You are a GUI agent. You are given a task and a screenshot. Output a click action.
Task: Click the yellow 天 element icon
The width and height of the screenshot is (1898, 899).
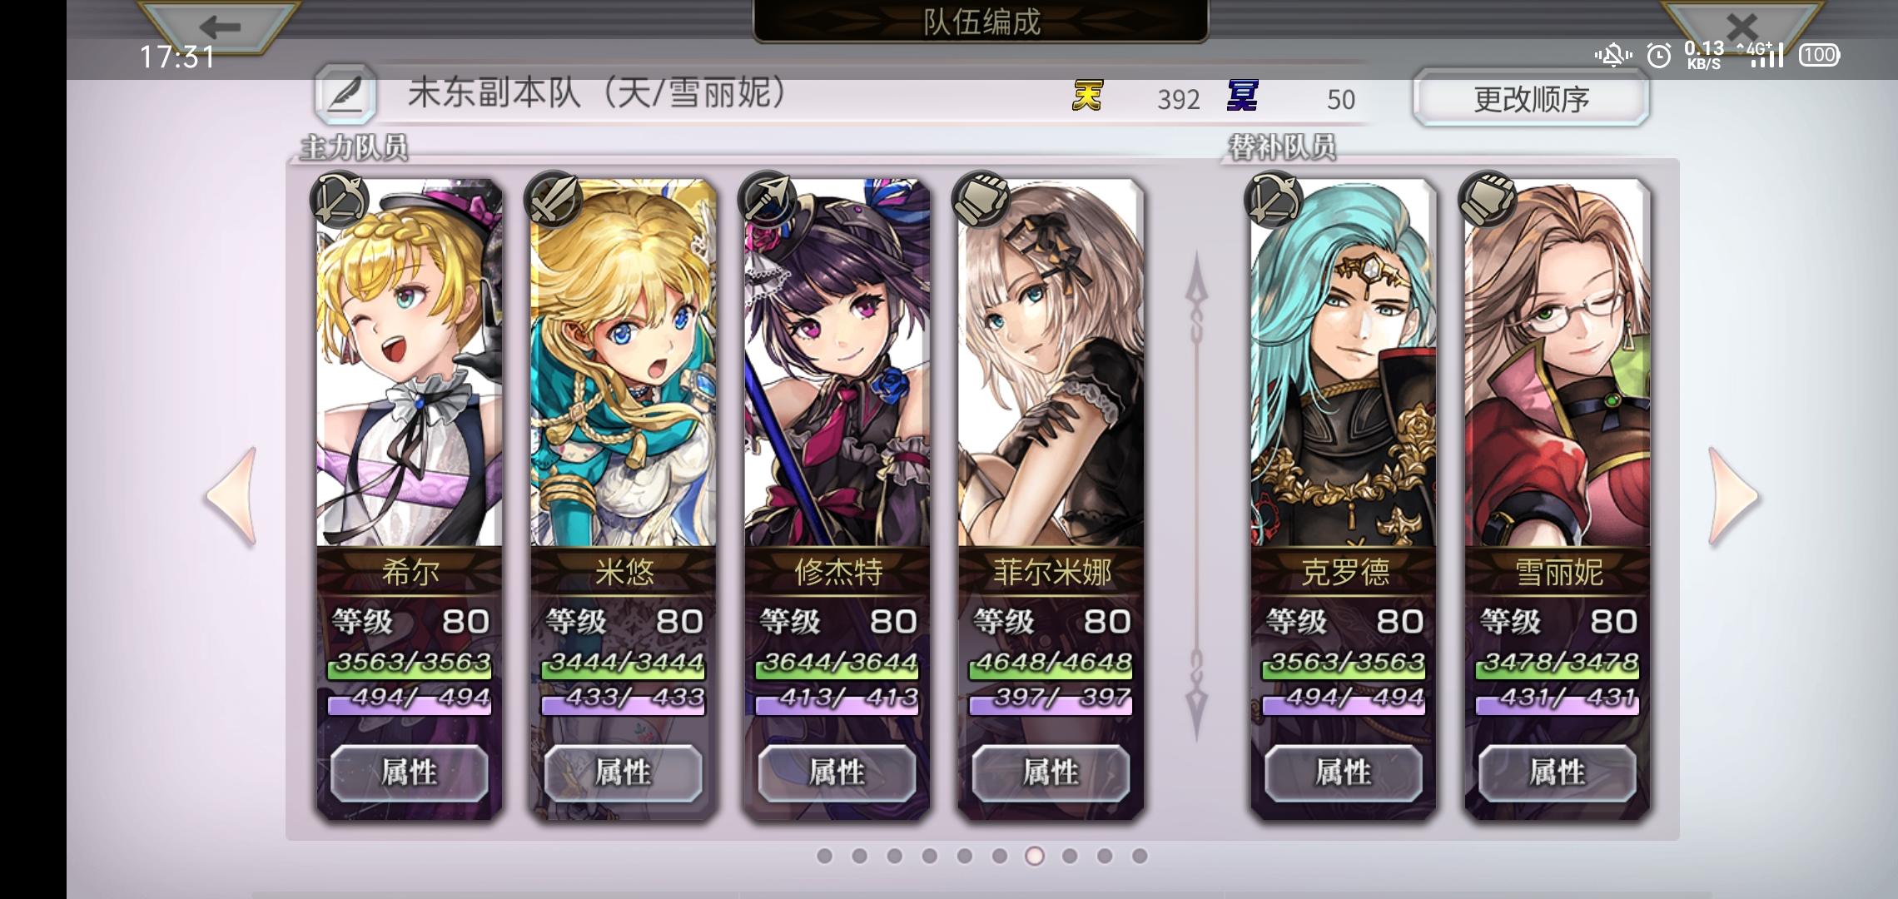pos(1087,97)
